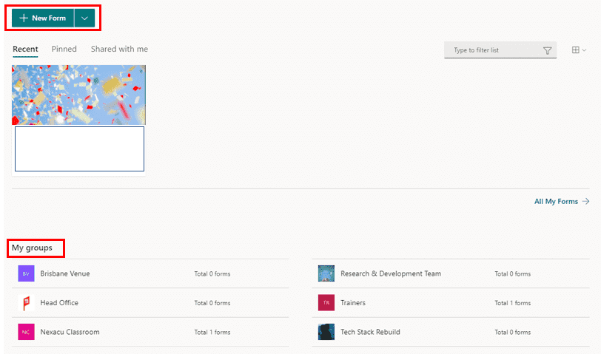Select the Shared with me tab

pos(119,50)
